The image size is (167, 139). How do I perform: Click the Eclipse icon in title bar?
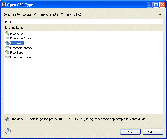[4, 4]
